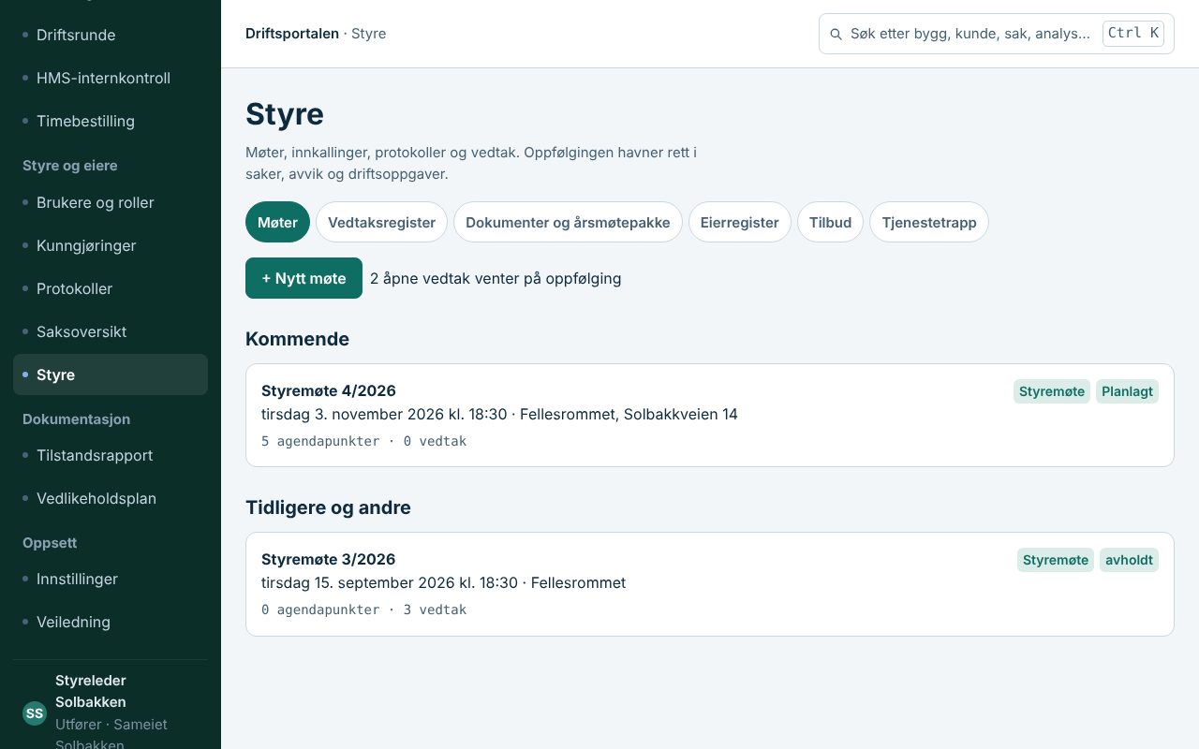
Task: Open Driftsrunde in the sidebar
Action: pyautogui.click(x=111, y=35)
